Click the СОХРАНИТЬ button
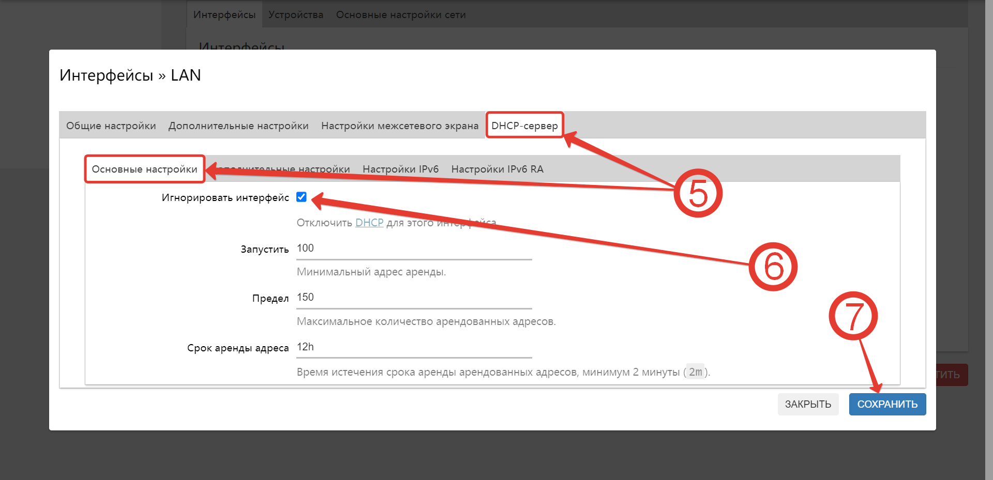The image size is (993, 480). (887, 404)
